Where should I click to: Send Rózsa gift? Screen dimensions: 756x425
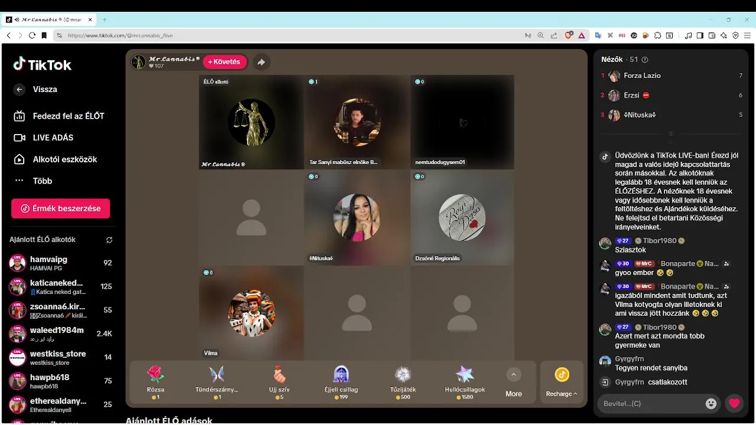point(155,382)
